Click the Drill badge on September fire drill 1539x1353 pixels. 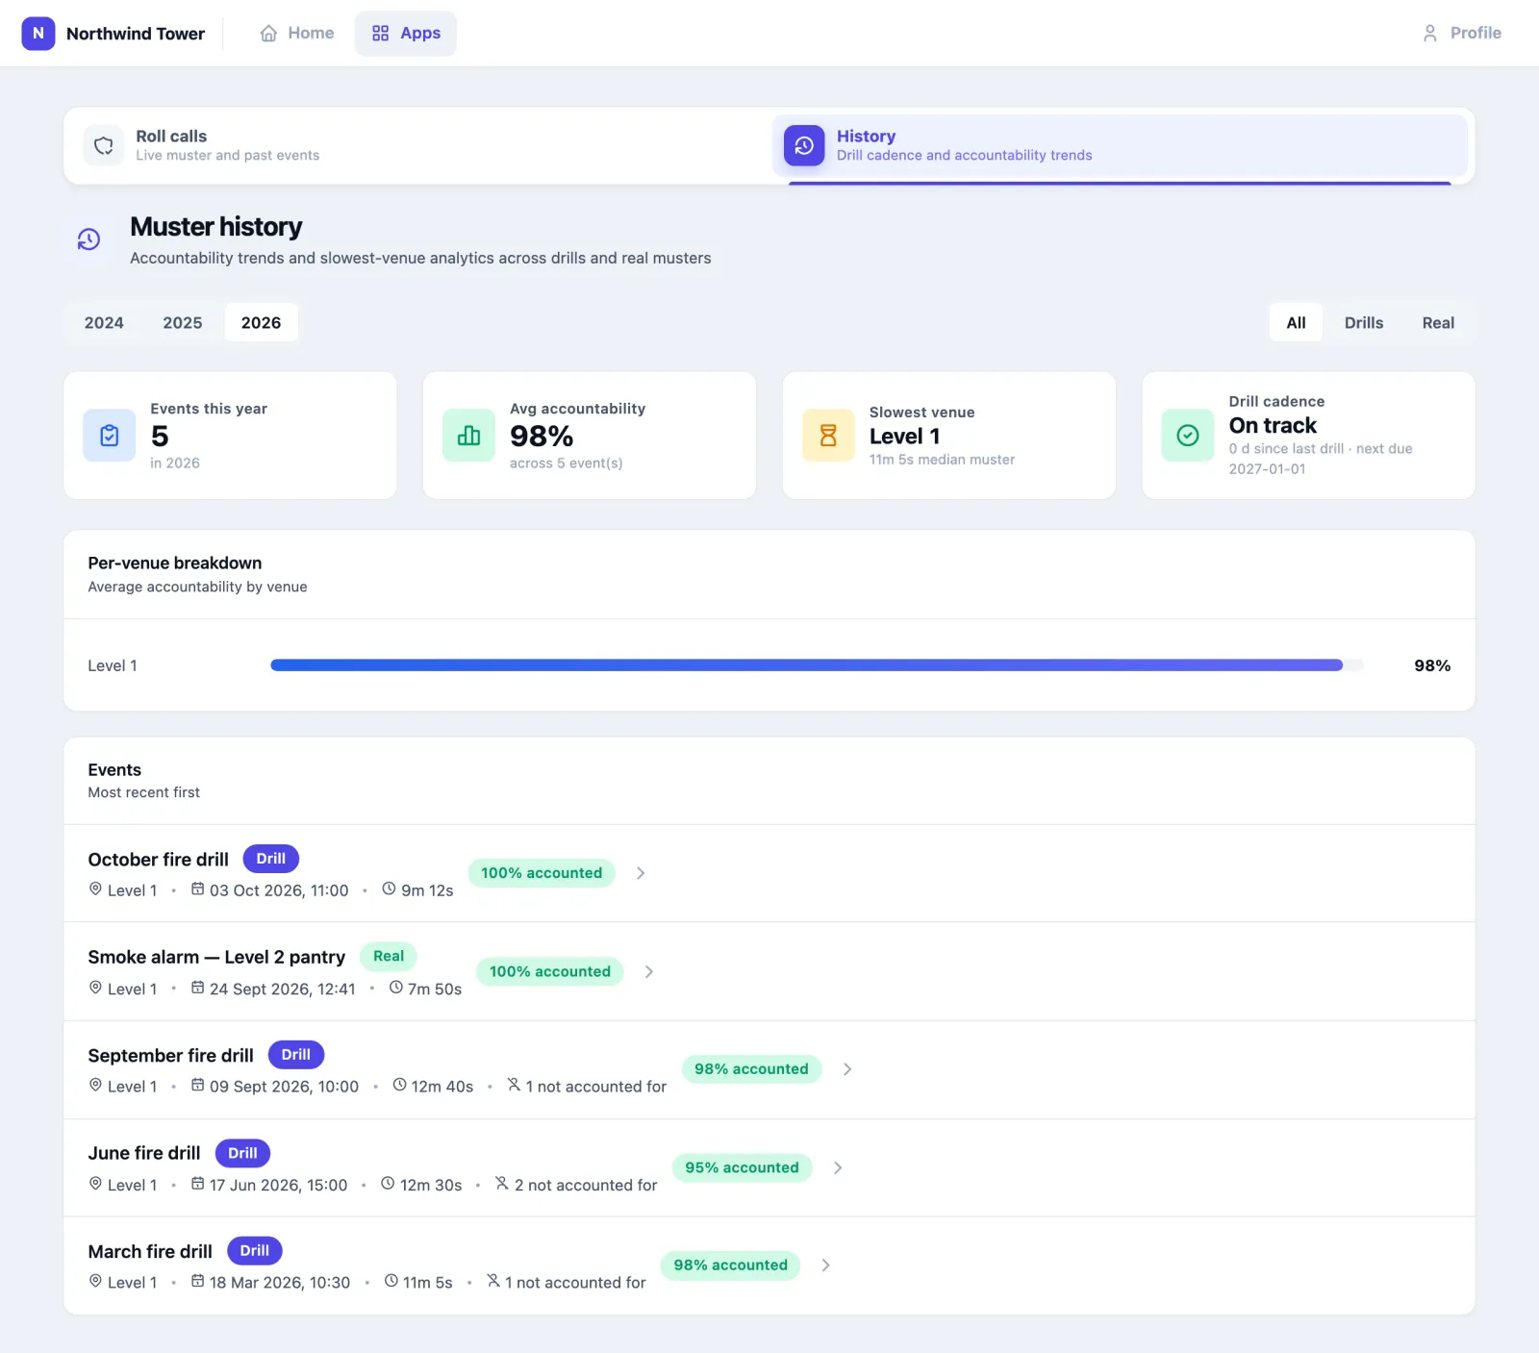point(296,1055)
